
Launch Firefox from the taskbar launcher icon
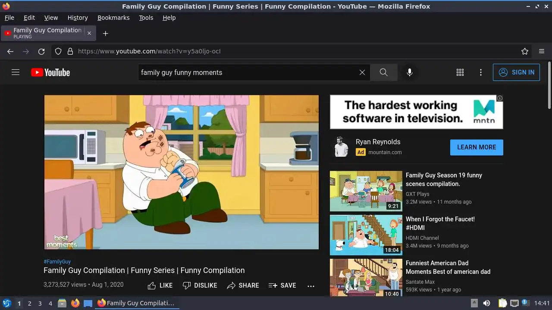(75, 303)
